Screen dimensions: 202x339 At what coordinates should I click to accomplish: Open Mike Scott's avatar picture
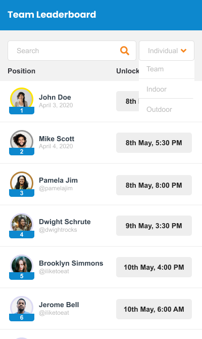coord(22,141)
